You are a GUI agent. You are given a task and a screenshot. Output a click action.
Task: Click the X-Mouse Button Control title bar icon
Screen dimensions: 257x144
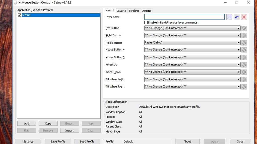(15, 2)
